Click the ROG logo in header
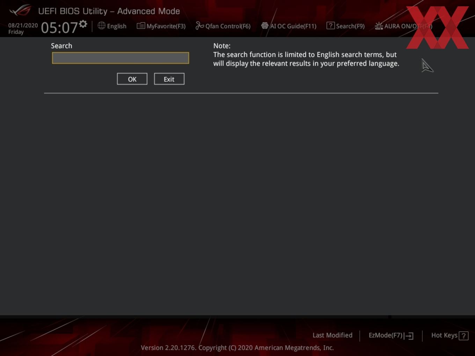This screenshot has width=475, height=356. pos(20,10)
